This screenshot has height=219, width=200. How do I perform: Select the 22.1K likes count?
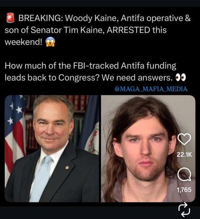coord(184,155)
